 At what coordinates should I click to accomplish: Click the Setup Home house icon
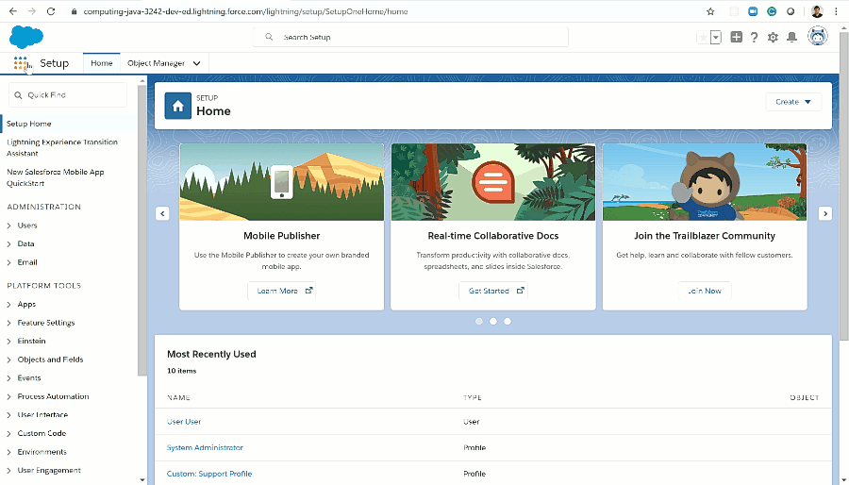(x=177, y=106)
